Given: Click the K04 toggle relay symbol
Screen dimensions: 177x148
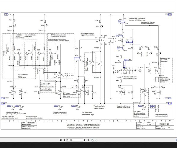Looking at the screenshot, I should (x=102, y=40).
